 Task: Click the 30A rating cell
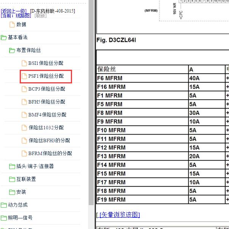[207, 113]
